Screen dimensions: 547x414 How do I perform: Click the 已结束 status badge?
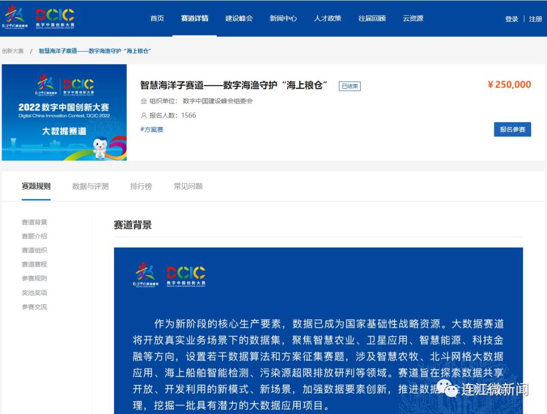pos(349,86)
